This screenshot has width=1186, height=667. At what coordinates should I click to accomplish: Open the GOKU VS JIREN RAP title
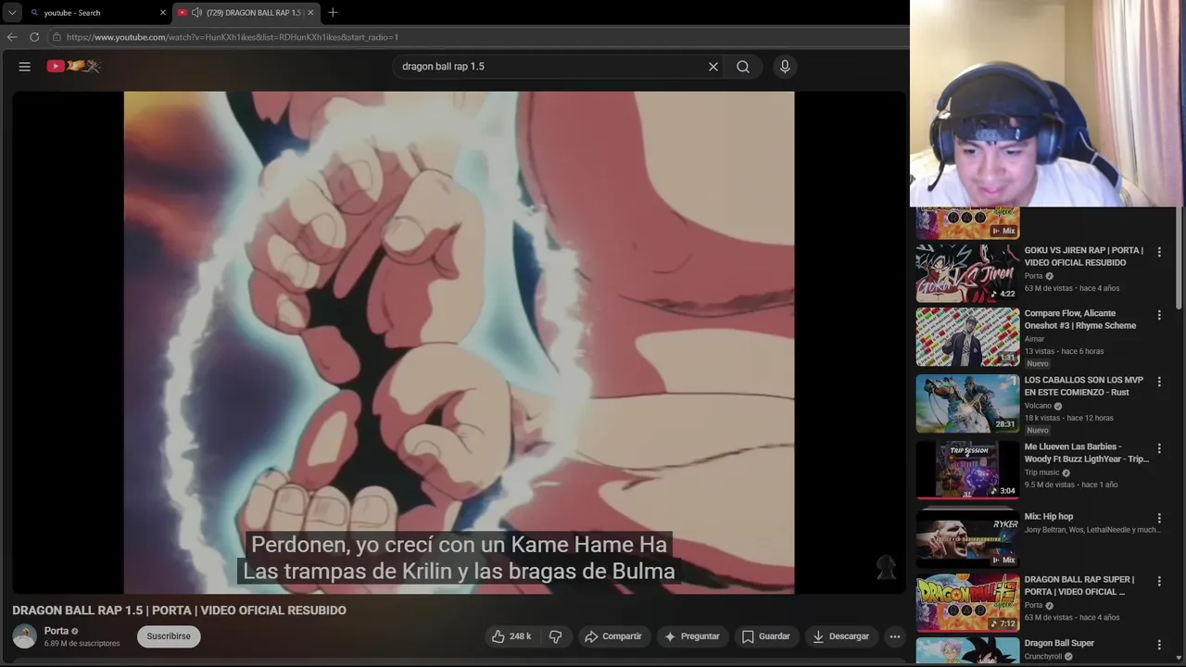pos(1083,257)
